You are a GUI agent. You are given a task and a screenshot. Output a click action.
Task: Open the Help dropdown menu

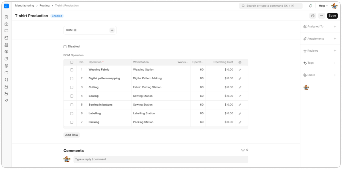(323, 6)
